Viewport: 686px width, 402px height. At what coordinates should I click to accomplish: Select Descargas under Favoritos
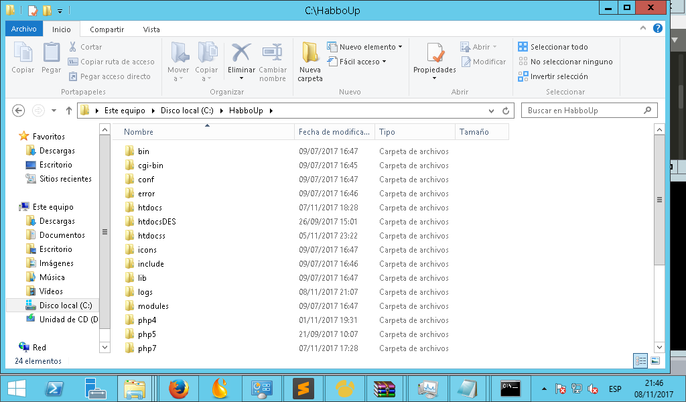tap(57, 151)
